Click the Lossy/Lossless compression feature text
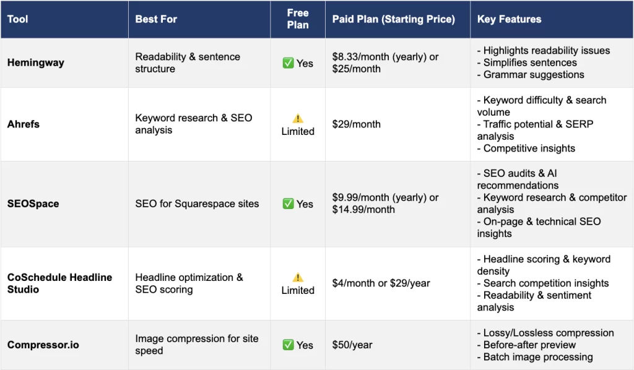 (x=548, y=333)
